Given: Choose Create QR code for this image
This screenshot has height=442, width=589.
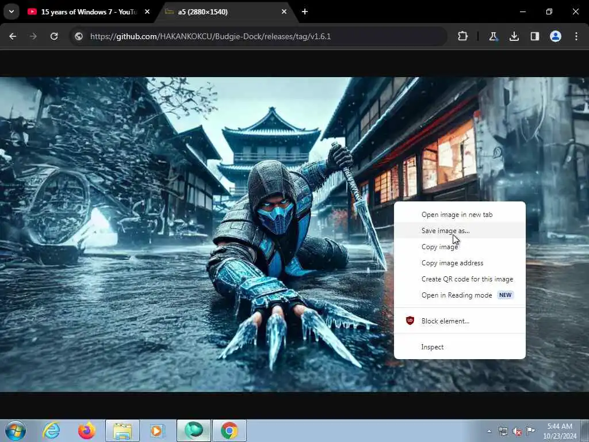Looking at the screenshot, I should click(x=460, y=279).
